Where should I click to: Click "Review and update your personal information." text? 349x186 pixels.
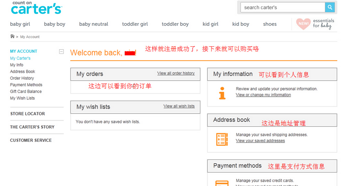tap(277, 89)
